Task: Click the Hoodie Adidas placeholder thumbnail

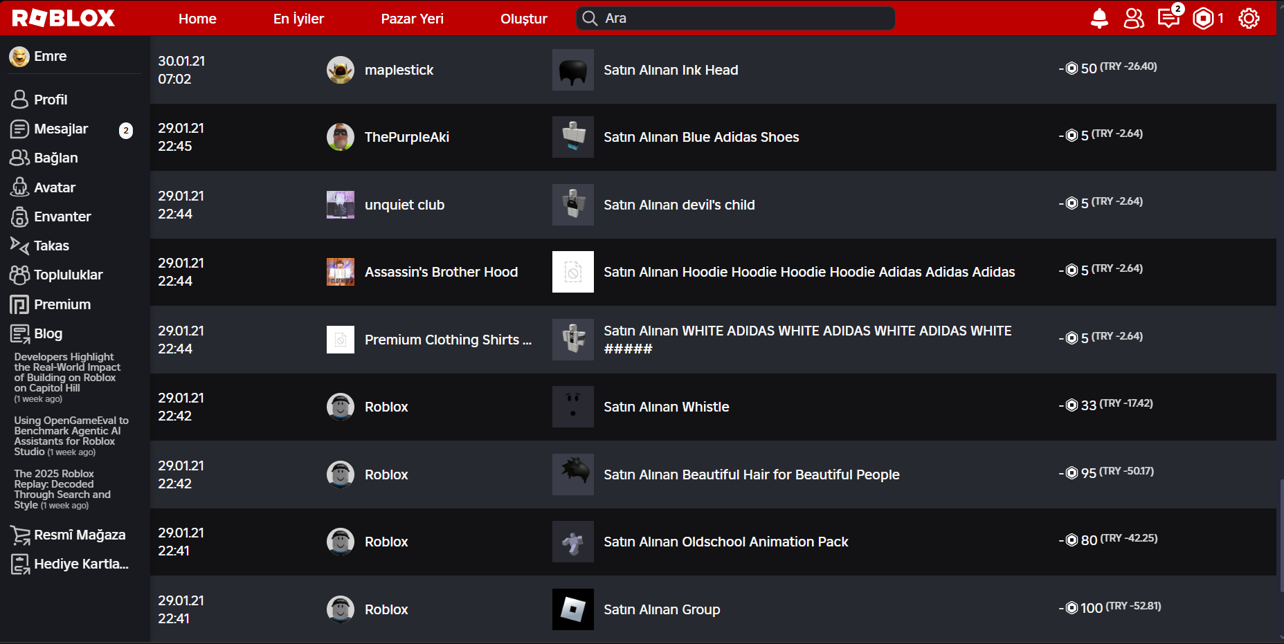Action: pos(573,272)
